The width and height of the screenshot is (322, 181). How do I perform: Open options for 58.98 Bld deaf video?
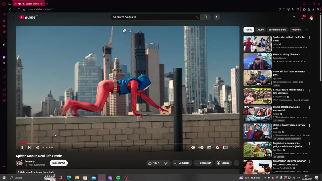(310, 72)
